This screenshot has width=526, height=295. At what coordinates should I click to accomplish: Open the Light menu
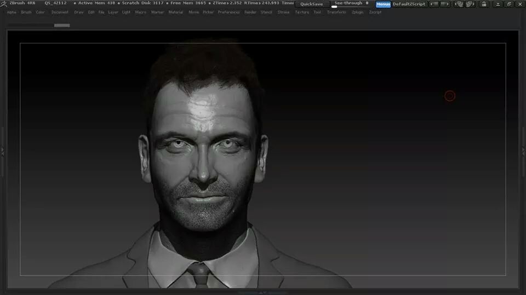click(x=126, y=12)
